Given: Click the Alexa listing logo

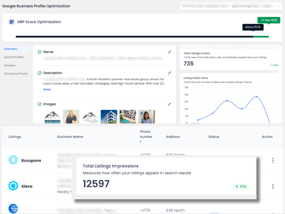Looking at the screenshot, I should click(x=13, y=186).
